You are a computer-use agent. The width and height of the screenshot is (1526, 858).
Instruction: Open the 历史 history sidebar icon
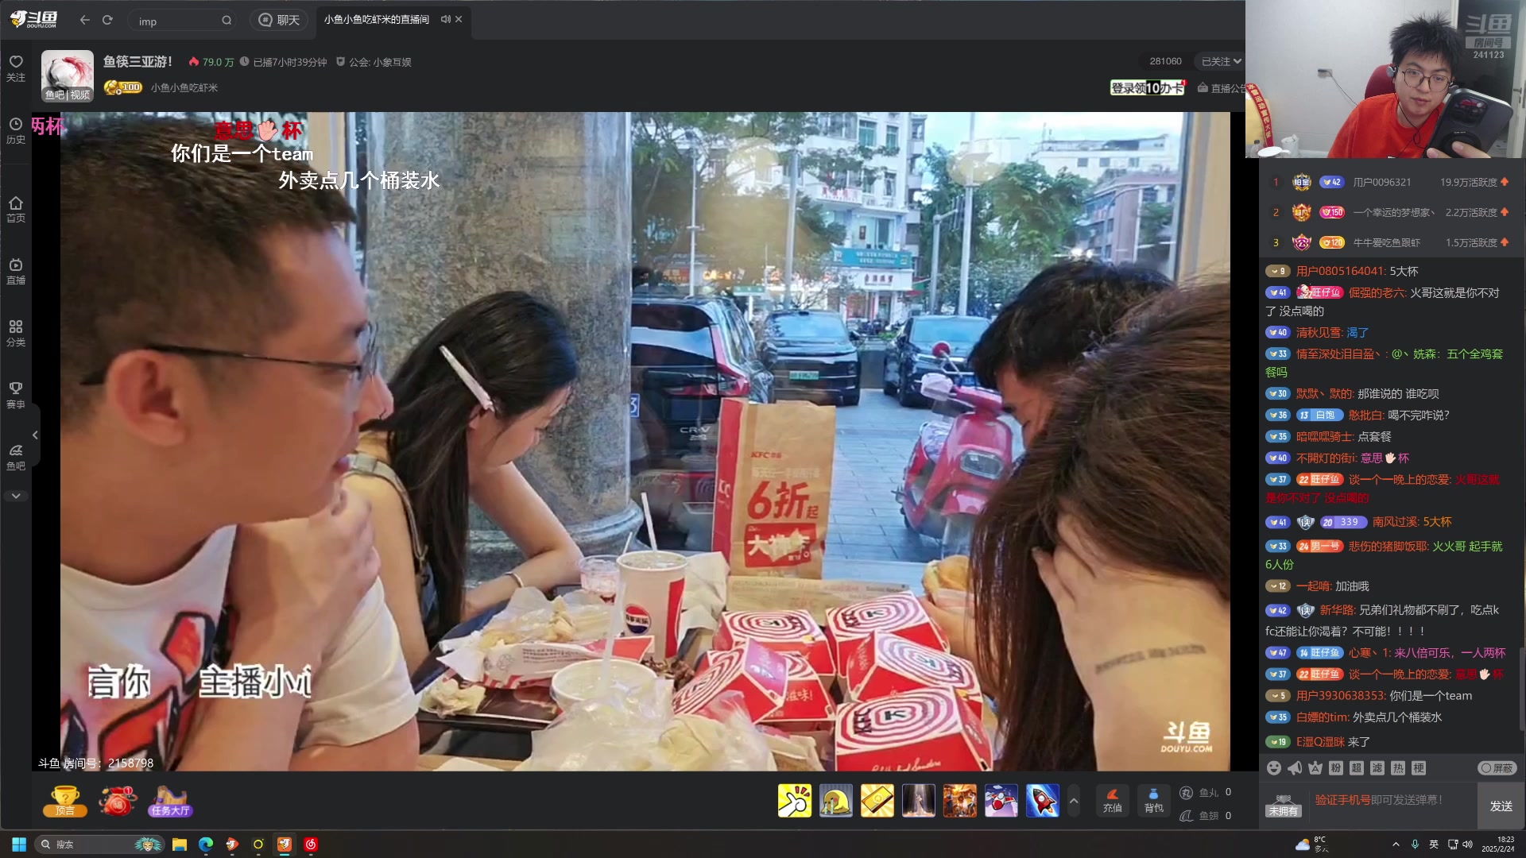(16, 130)
